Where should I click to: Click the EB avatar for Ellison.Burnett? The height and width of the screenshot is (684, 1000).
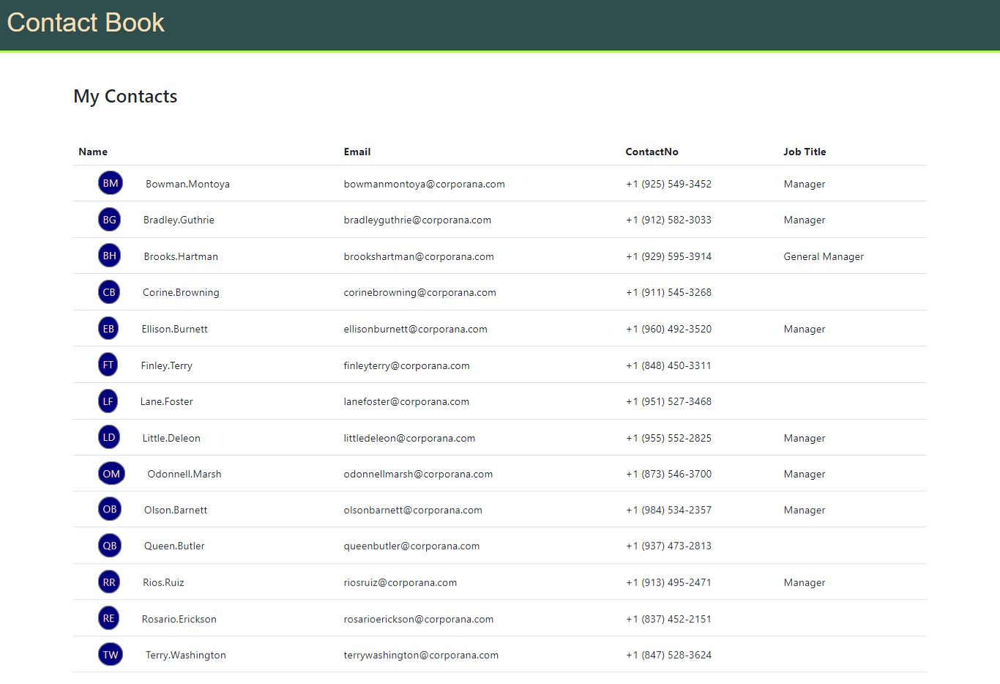pos(108,328)
